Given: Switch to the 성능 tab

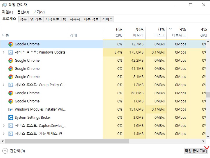Looking at the screenshot, I should pos(23,19).
